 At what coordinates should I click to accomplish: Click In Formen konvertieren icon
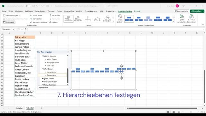(192, 19)
